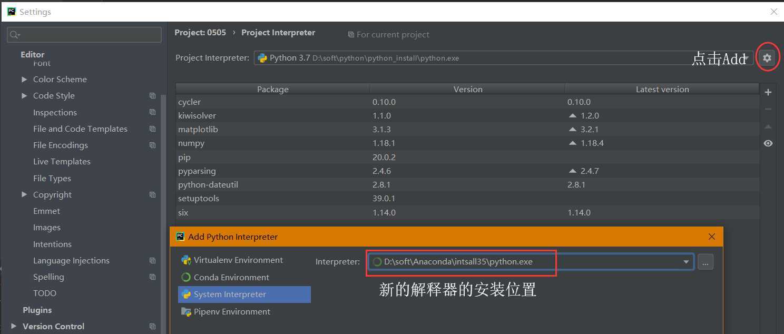Click the plus icon to install package

[768, 92]
